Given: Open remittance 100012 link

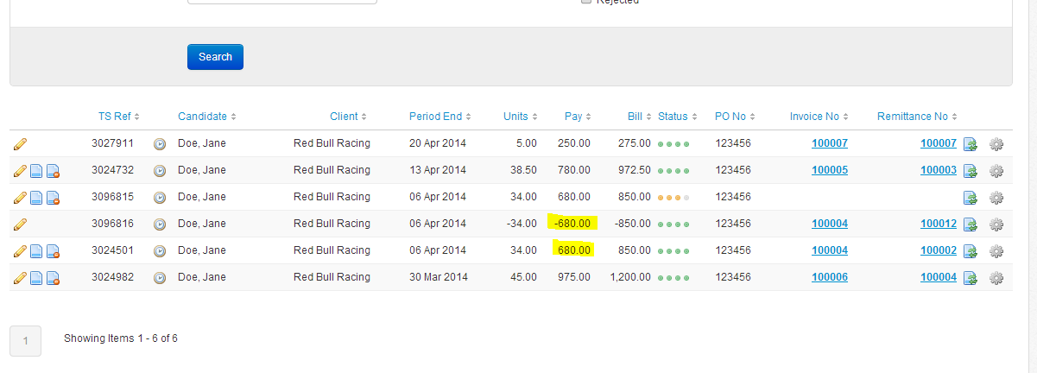Looking at the screenshot, I should 939,224.
